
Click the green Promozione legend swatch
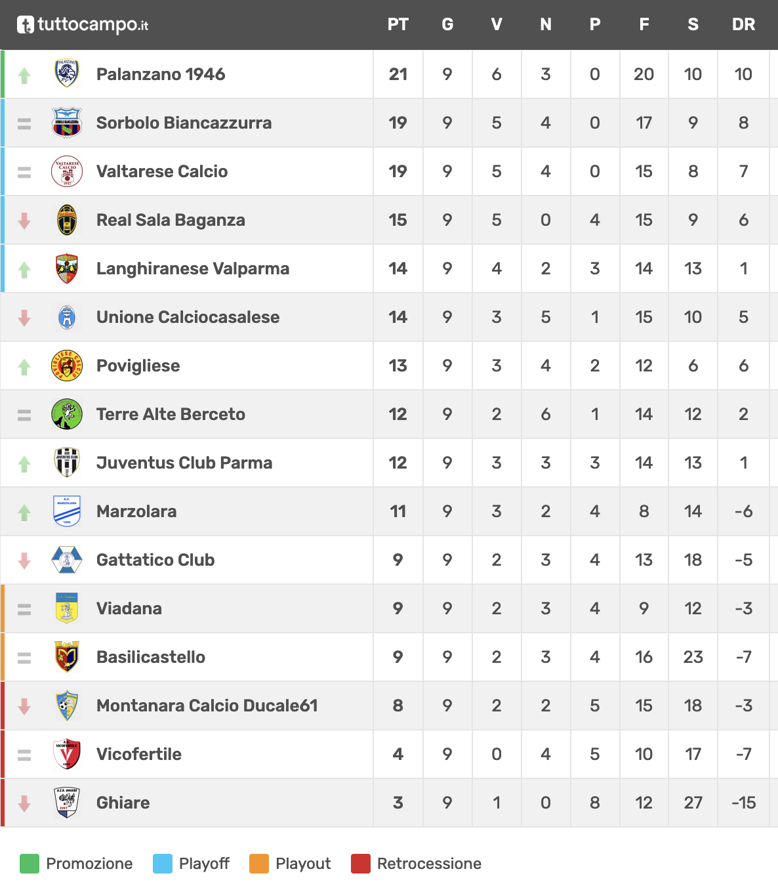(30, 864)
